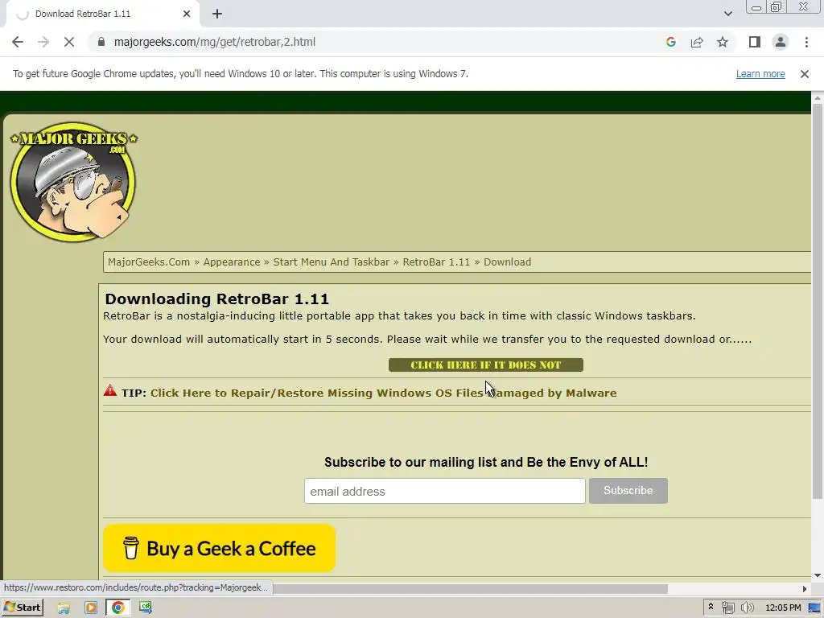This screenshot has width=824, height=618.
Task: Click the horizontal scrollbar thumb
Action: (470, 588)
